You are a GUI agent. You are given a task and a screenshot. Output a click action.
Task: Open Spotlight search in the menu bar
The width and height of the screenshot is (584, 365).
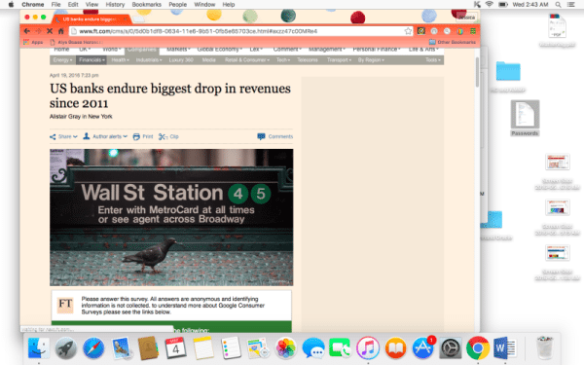coord(558,5)
